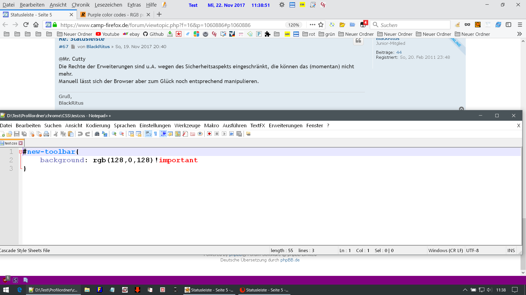The image size is (526, 295).
Task: Click the Find binoculars icon
Action: click(97, 134)
